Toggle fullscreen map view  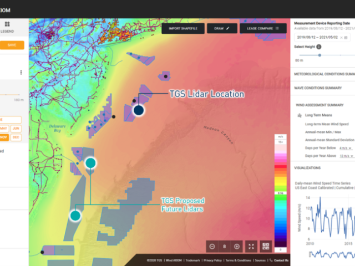[251, 247]
